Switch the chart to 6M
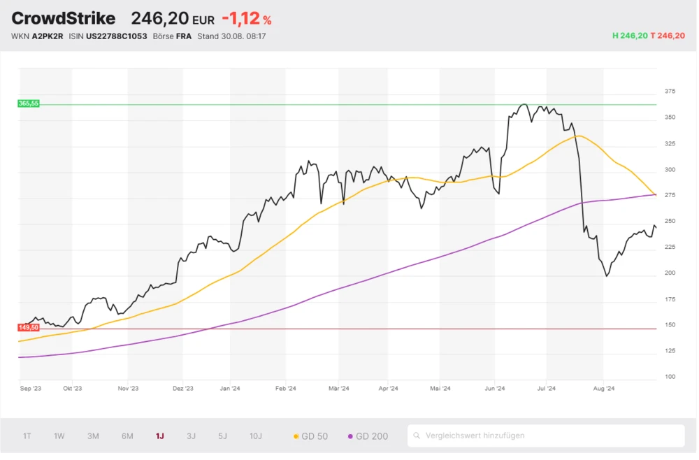Screen dimensions: 699x460 click(127, 436)
